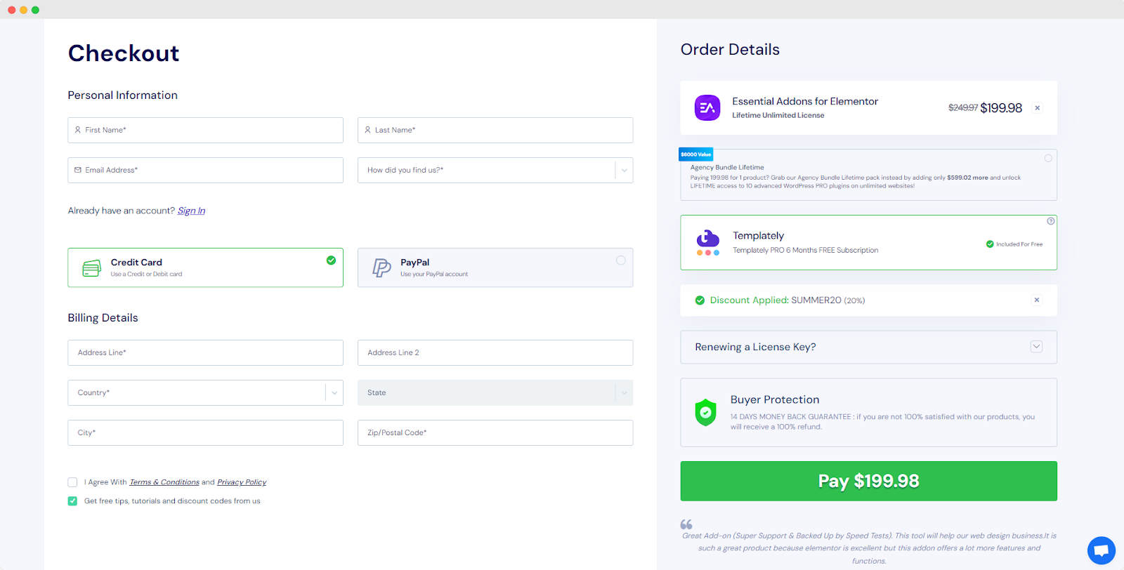The image size is (1124, 570).
Task: Click the yellow window minimize button
Action: pos(24,10)
